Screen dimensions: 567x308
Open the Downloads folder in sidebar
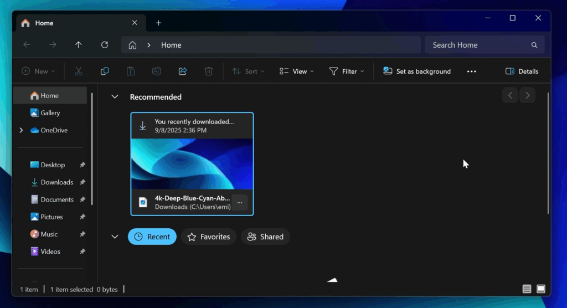pos(56,182)
